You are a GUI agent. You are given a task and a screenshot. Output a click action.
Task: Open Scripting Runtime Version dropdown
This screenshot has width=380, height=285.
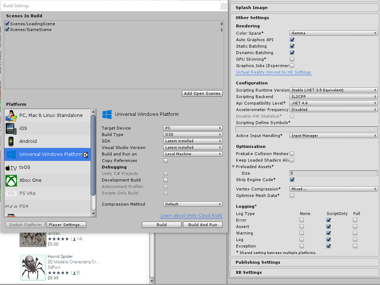tap(333, 90)
